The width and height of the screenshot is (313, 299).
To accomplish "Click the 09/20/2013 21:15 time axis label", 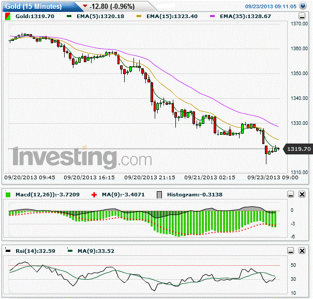I will [150, 177].
